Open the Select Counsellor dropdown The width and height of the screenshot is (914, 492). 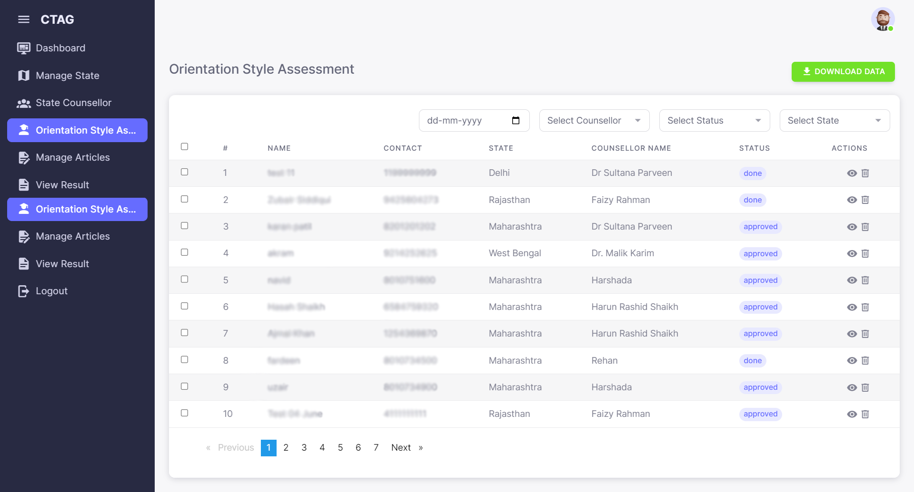[594, 120]
